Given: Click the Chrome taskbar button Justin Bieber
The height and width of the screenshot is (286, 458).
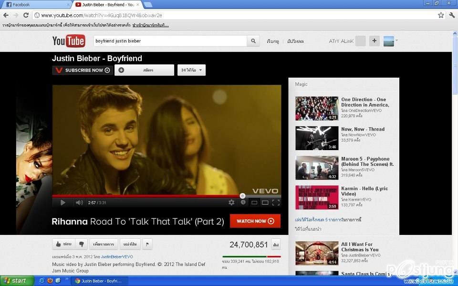Looking at the screenshot, I should 100,281.
